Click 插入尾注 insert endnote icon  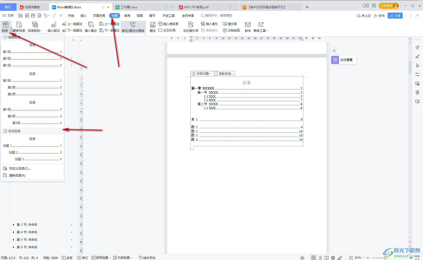(91, 27)
